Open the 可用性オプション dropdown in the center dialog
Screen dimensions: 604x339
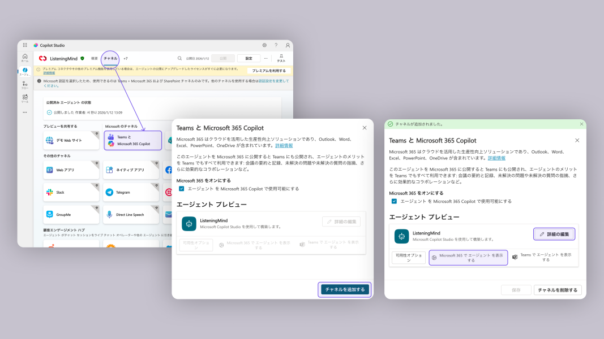click(x=196, y=245)
